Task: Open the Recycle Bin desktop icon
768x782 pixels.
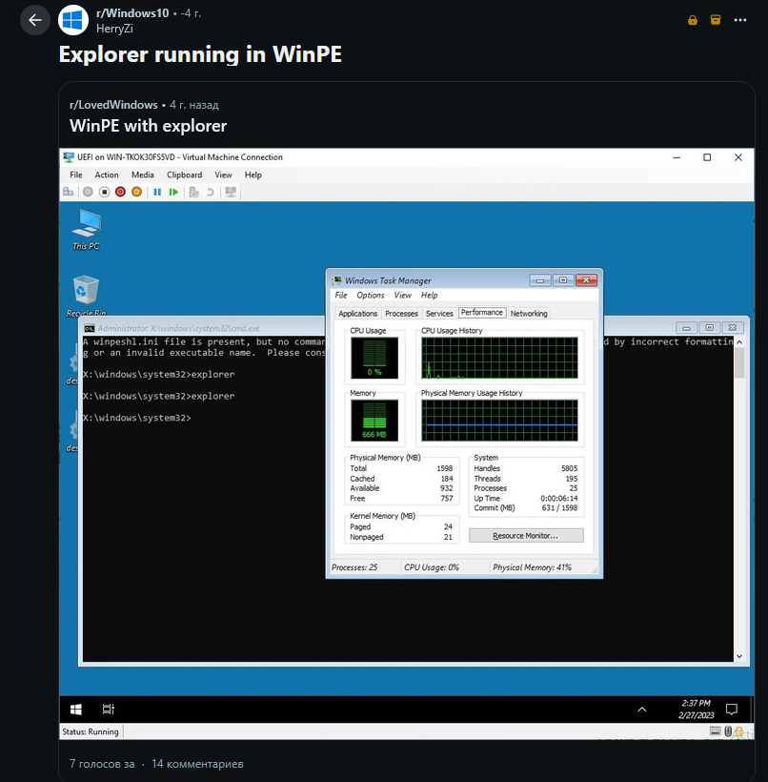Action: 86,296
